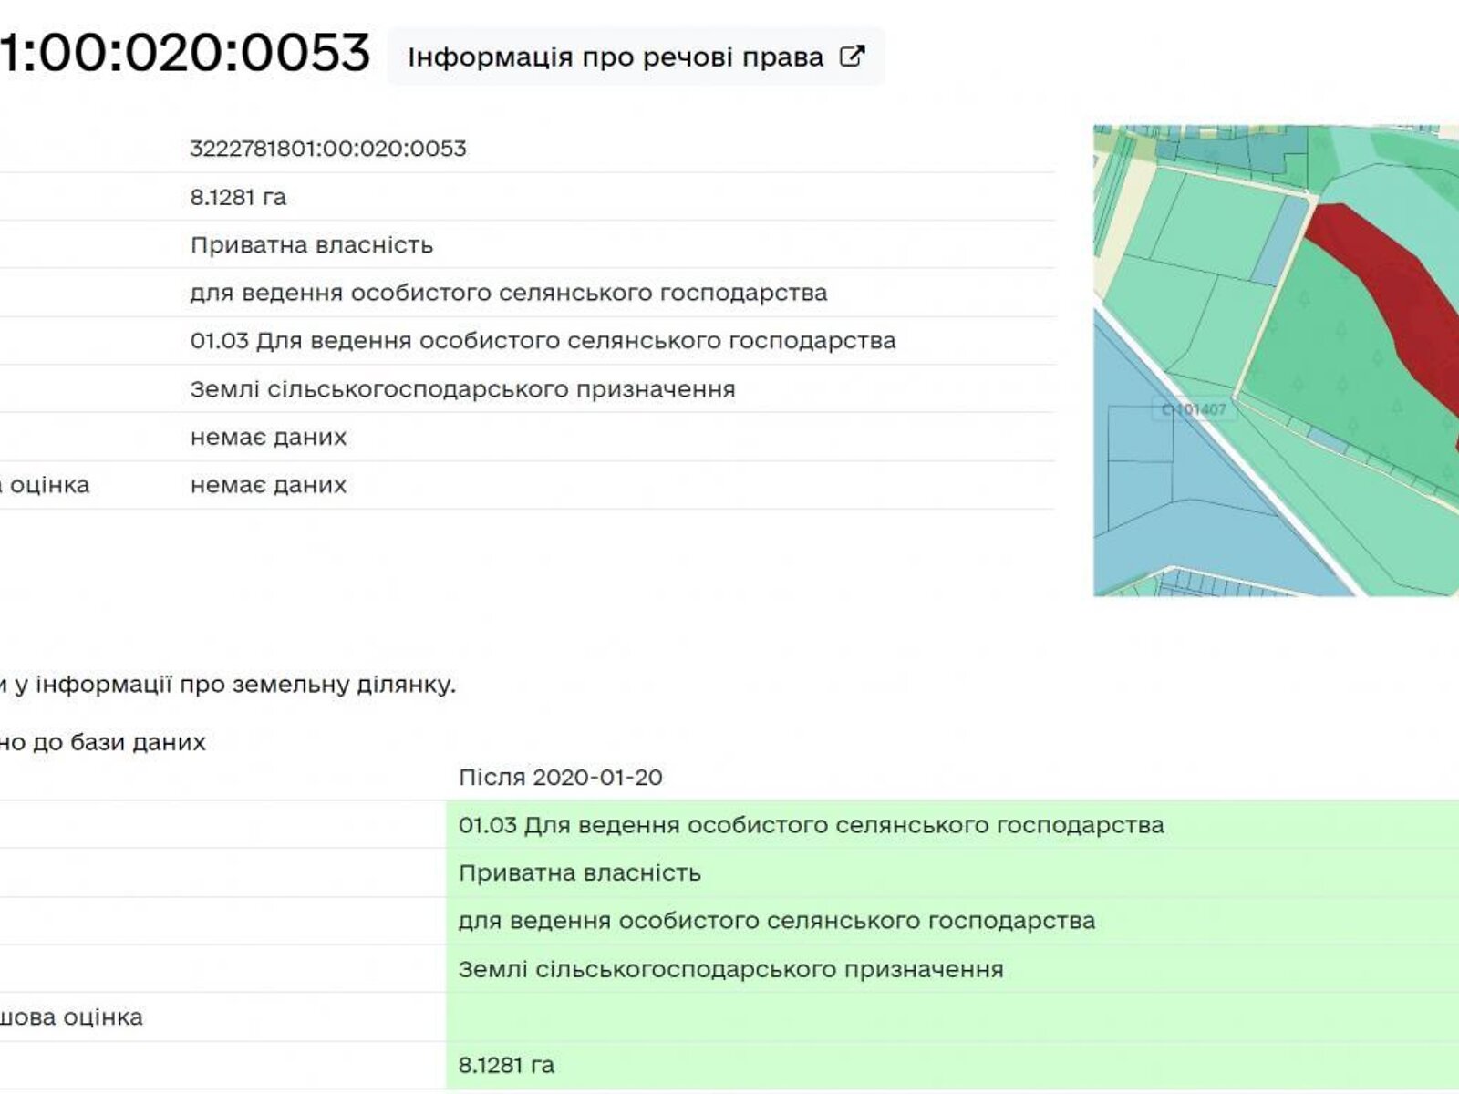Click the text 'у інформації про земельну ділянку.'
Screen dimensions: 1459x1094
pyautogui.click(x=234, y=685)
